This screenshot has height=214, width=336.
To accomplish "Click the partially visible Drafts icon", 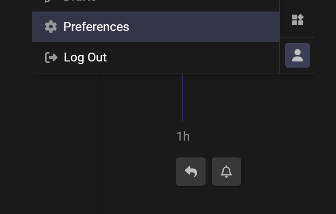I will [49, 1].
